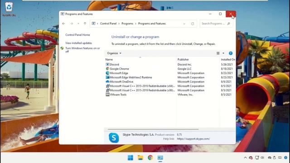Select Programs in the breadcrumb path
Viewport: 290px width, 163px height.
[x=127, y=24]
